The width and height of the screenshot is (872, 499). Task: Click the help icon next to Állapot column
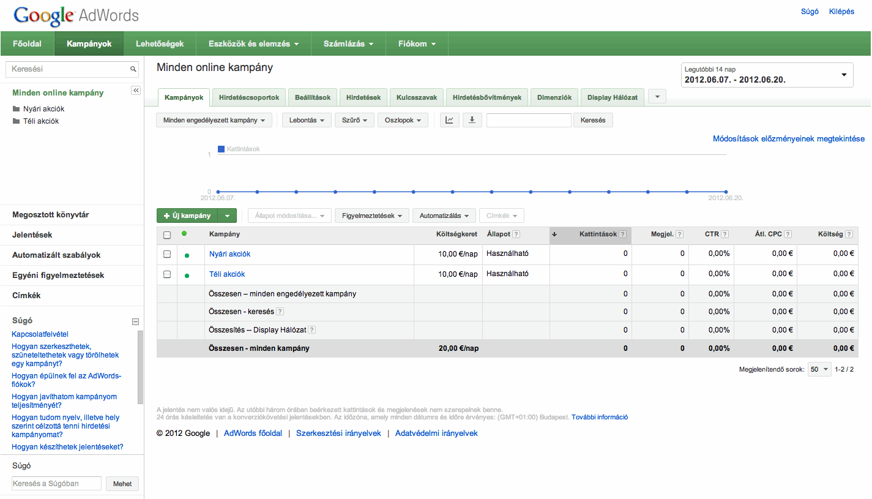pos(516,234)
